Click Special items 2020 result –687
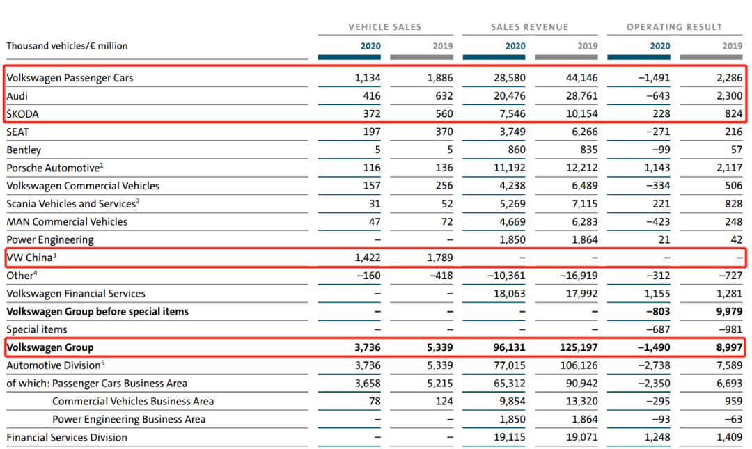The height and width of the screenshot is (449, 752). tap(658, 329)
